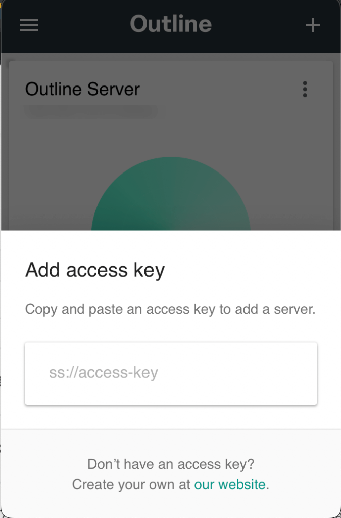This screenshot has width=341, height=518.
Task: Focus the ss://access-key input field
Action: click(x=171, y=373)
